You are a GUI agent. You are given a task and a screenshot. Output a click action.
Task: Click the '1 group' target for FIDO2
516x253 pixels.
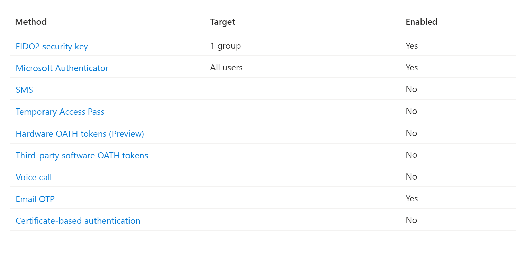pos(225,46)
